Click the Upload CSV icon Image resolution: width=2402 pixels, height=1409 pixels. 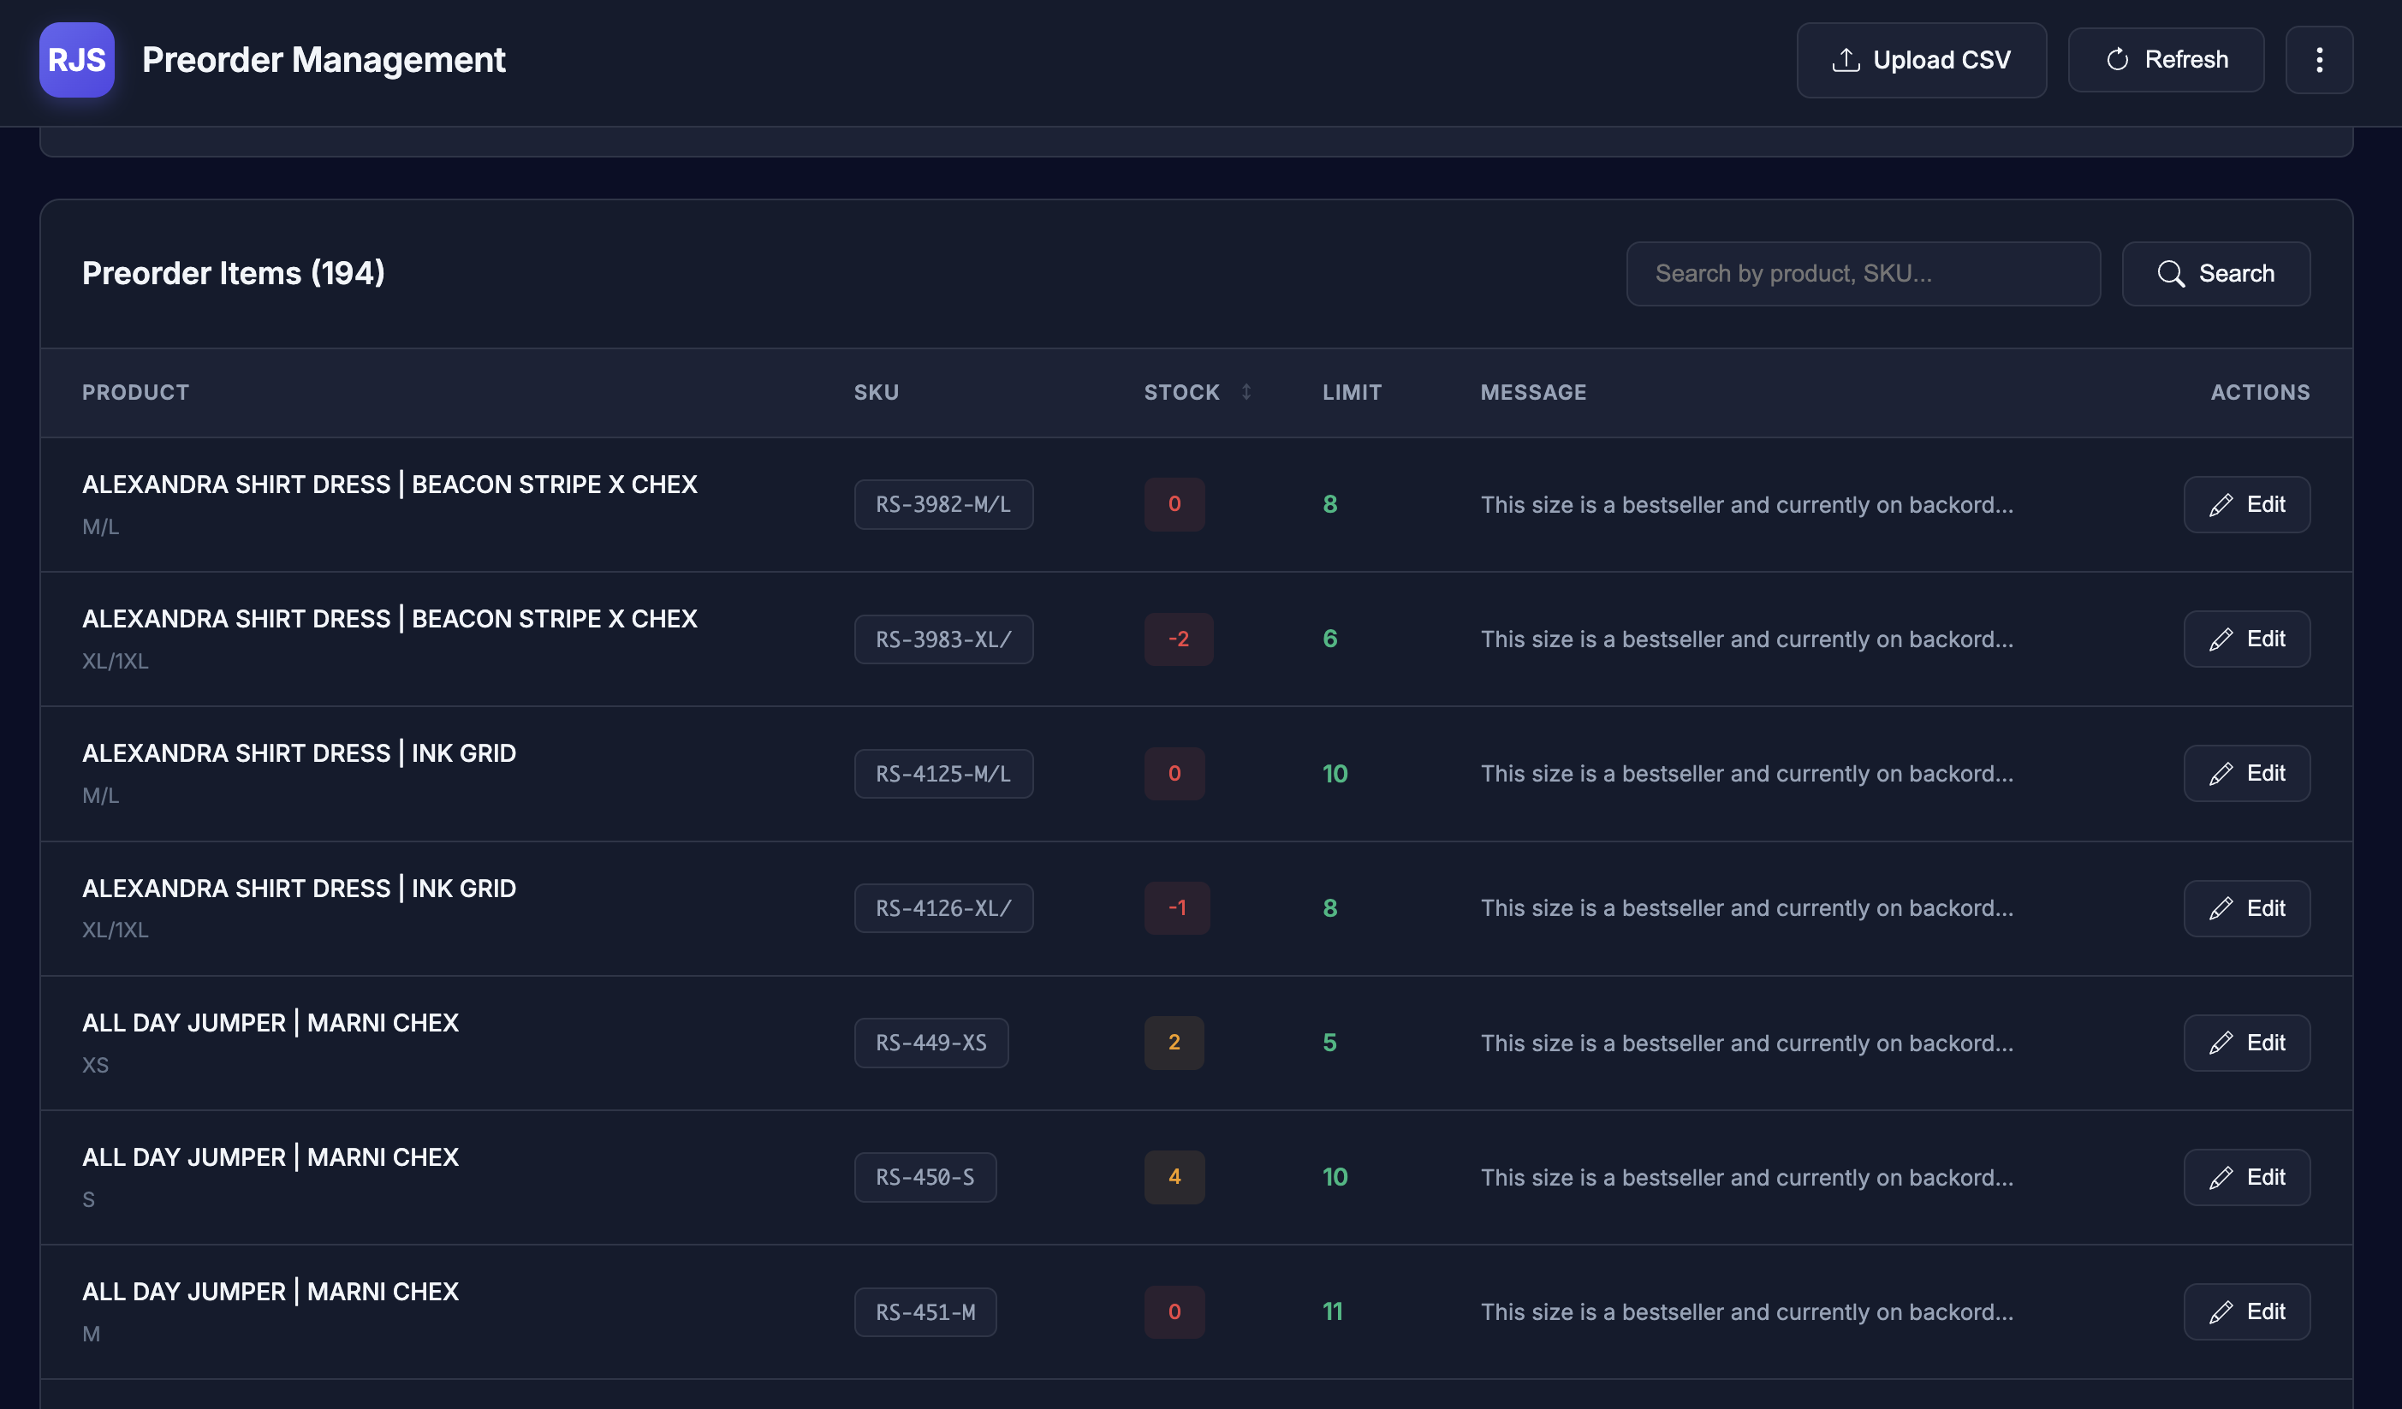coord(1846,59)
